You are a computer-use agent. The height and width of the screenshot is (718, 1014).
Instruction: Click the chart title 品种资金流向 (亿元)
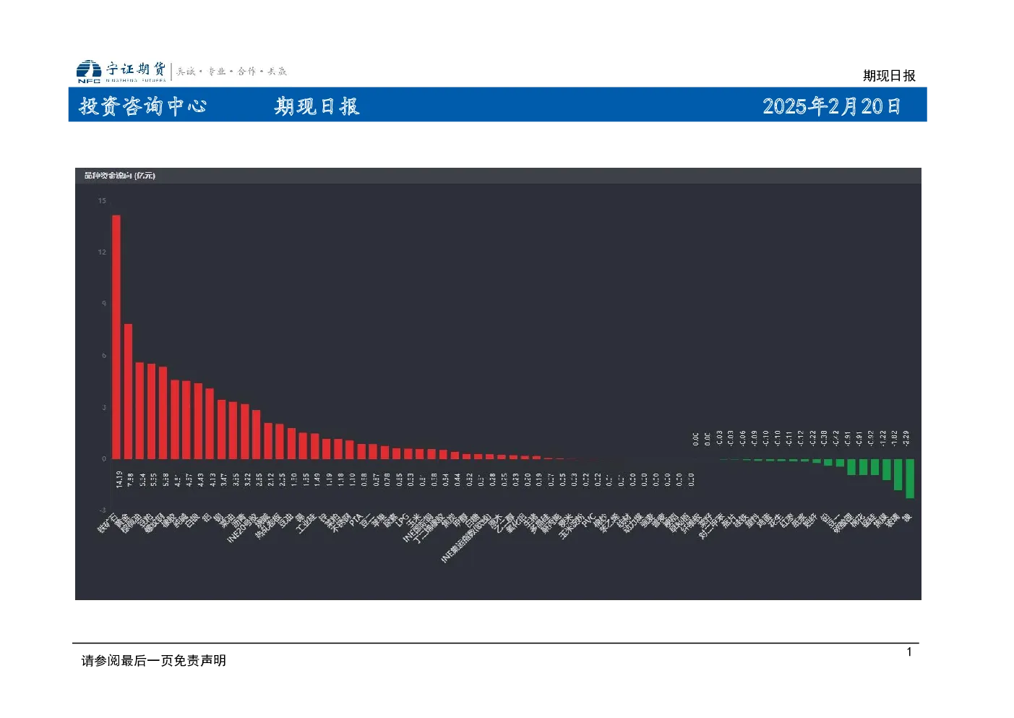[x=119, y=176]
